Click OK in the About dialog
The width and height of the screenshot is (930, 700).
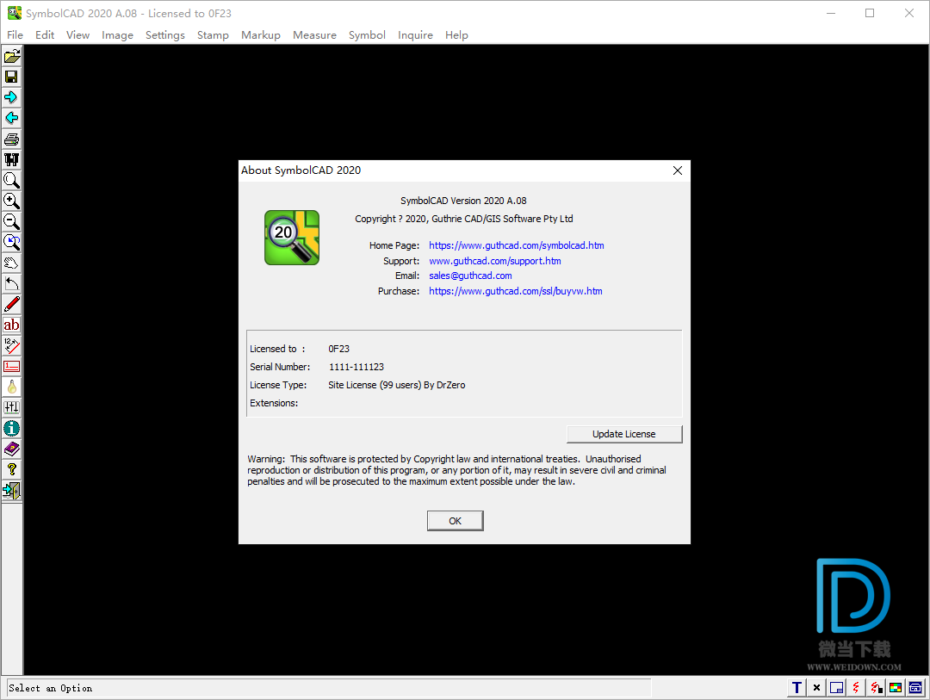(x=455, y=521)
